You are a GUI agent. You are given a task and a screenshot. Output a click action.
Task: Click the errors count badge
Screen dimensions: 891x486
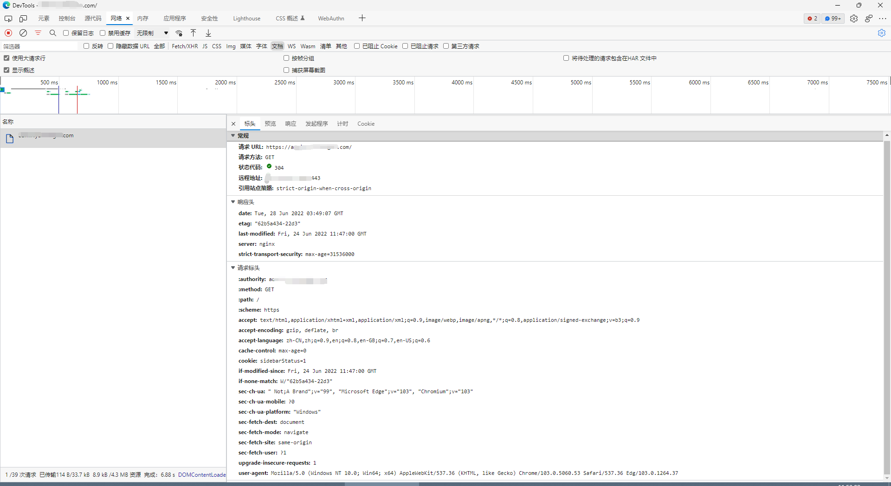(812, 19)
